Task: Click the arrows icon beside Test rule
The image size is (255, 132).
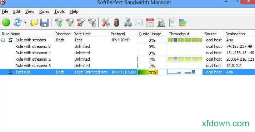Action: click(11, 72)
